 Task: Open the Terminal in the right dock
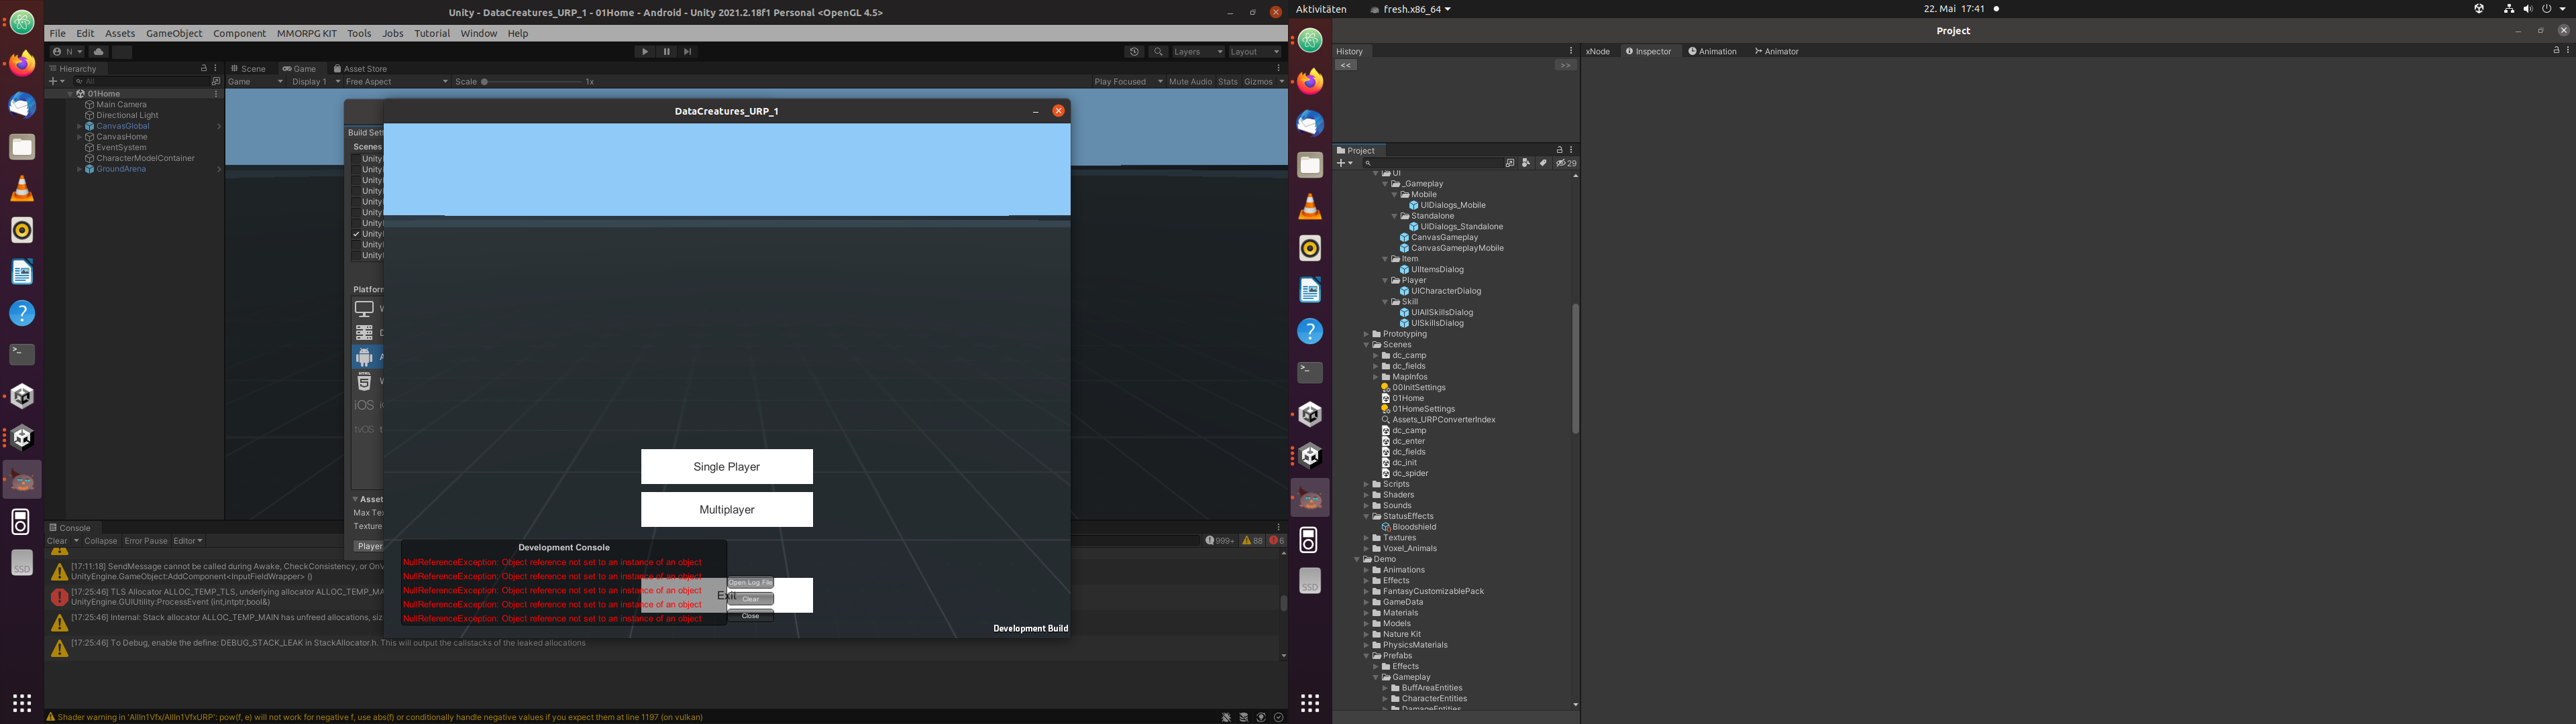(1310, 373)
